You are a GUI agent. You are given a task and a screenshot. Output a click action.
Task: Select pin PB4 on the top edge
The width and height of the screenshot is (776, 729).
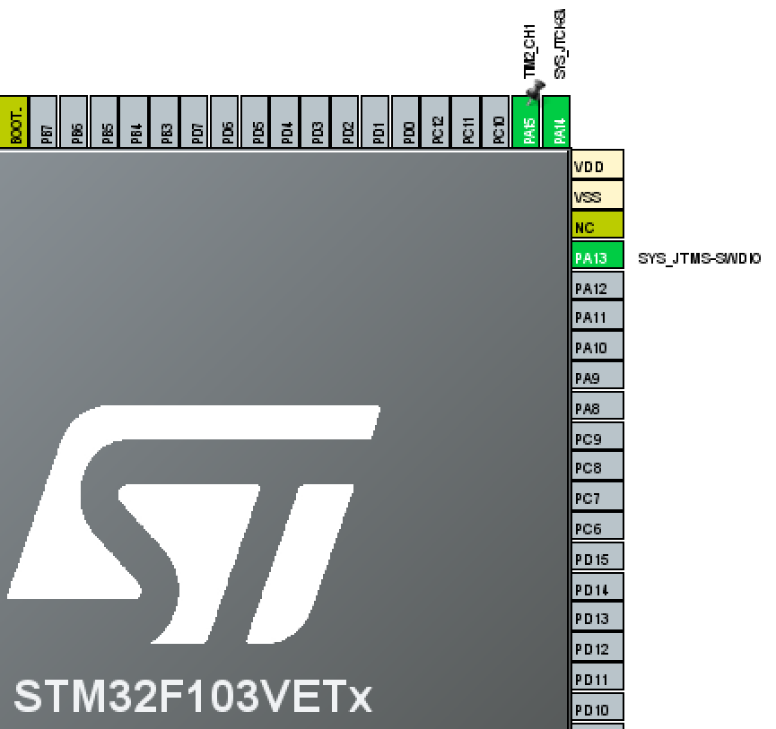134,122
